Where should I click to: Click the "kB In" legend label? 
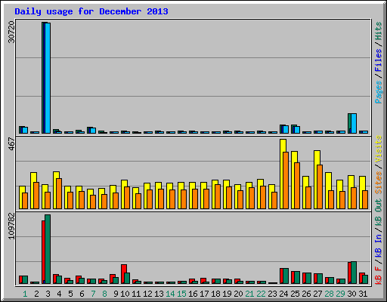(x=378, y=245)
